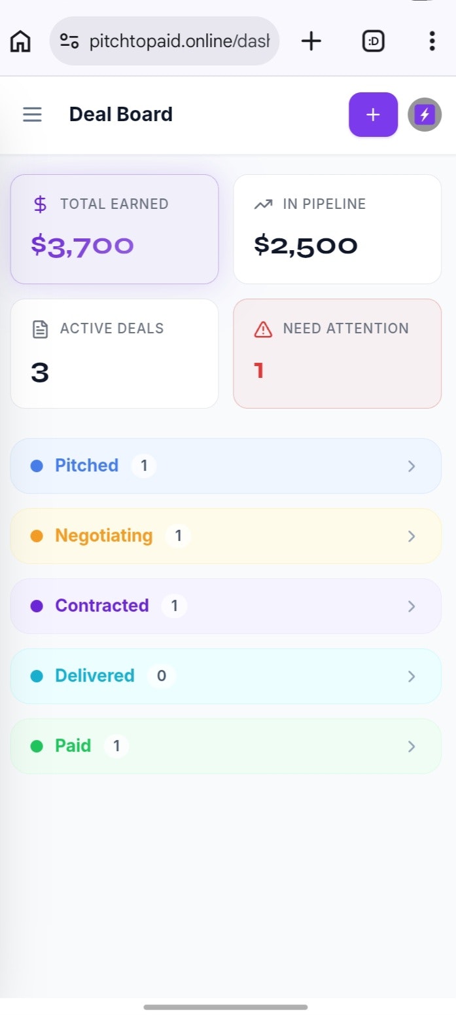Click the blue dot next to Pitched
The image size is (456, 1015).
click(x=38, y=466)
